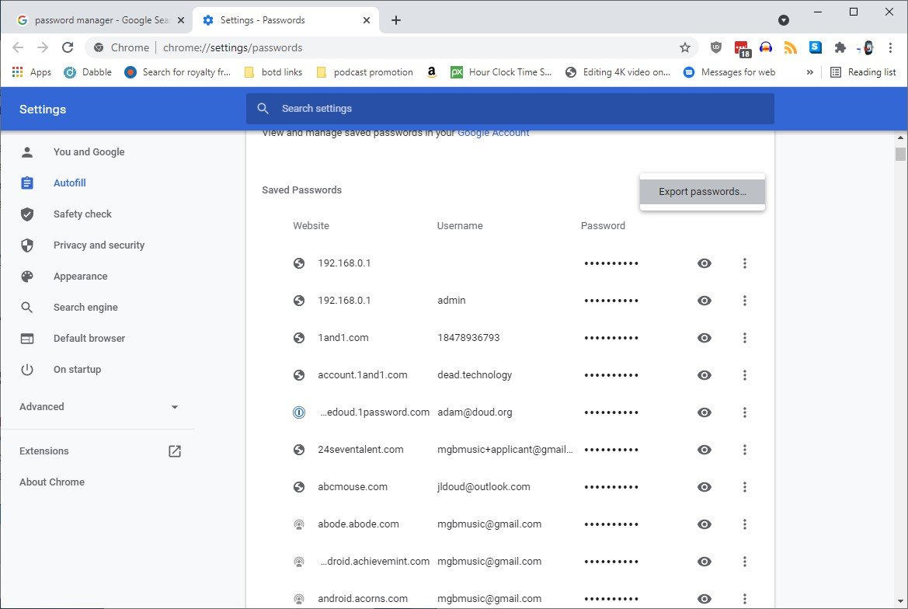Open Default browser settings
The image size is (908, 609).
coord(89,339)
